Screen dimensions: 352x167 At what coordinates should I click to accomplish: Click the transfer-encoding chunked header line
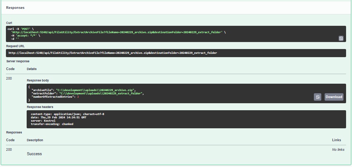click(52, 124)
